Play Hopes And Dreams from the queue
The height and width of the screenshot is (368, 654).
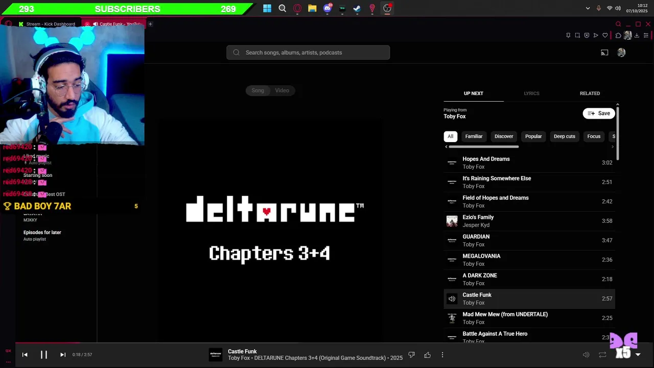click(529, 163)
